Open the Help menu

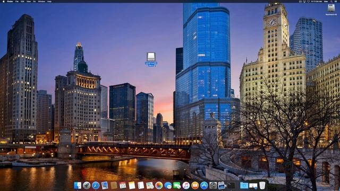click(x=49, y=1)
